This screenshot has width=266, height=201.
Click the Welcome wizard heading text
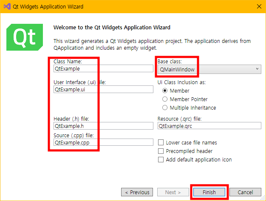pyautogui.click(x=112, y=28)
